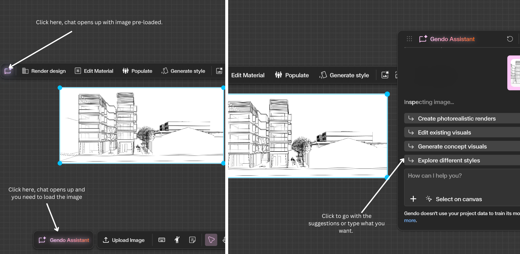Click the plus attachment icon in chat
The height and width of the screenshot is (254, 520).
413,199
